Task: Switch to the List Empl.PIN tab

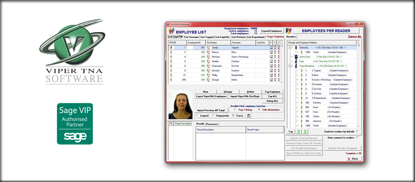Action: (175, 37)
